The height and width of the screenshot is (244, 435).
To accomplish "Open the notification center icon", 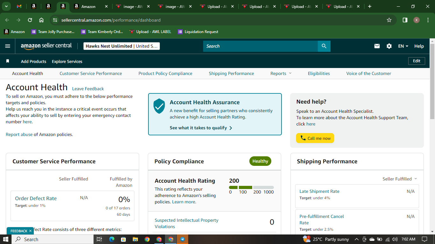I will tap(424, 239).
